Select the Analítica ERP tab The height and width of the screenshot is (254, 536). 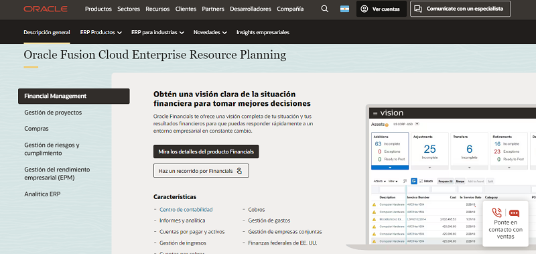(x=42, y=194)
